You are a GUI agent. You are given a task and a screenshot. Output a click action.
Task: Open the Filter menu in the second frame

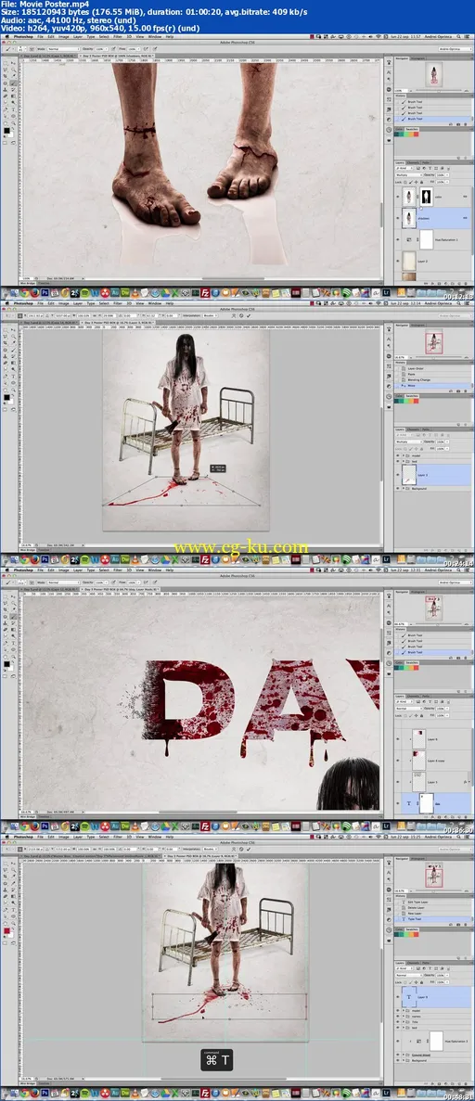(117, 303)
